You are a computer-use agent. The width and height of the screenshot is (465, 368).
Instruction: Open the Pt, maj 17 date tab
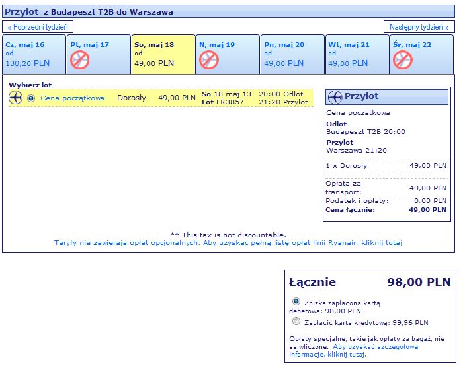(x=99, y=54)
